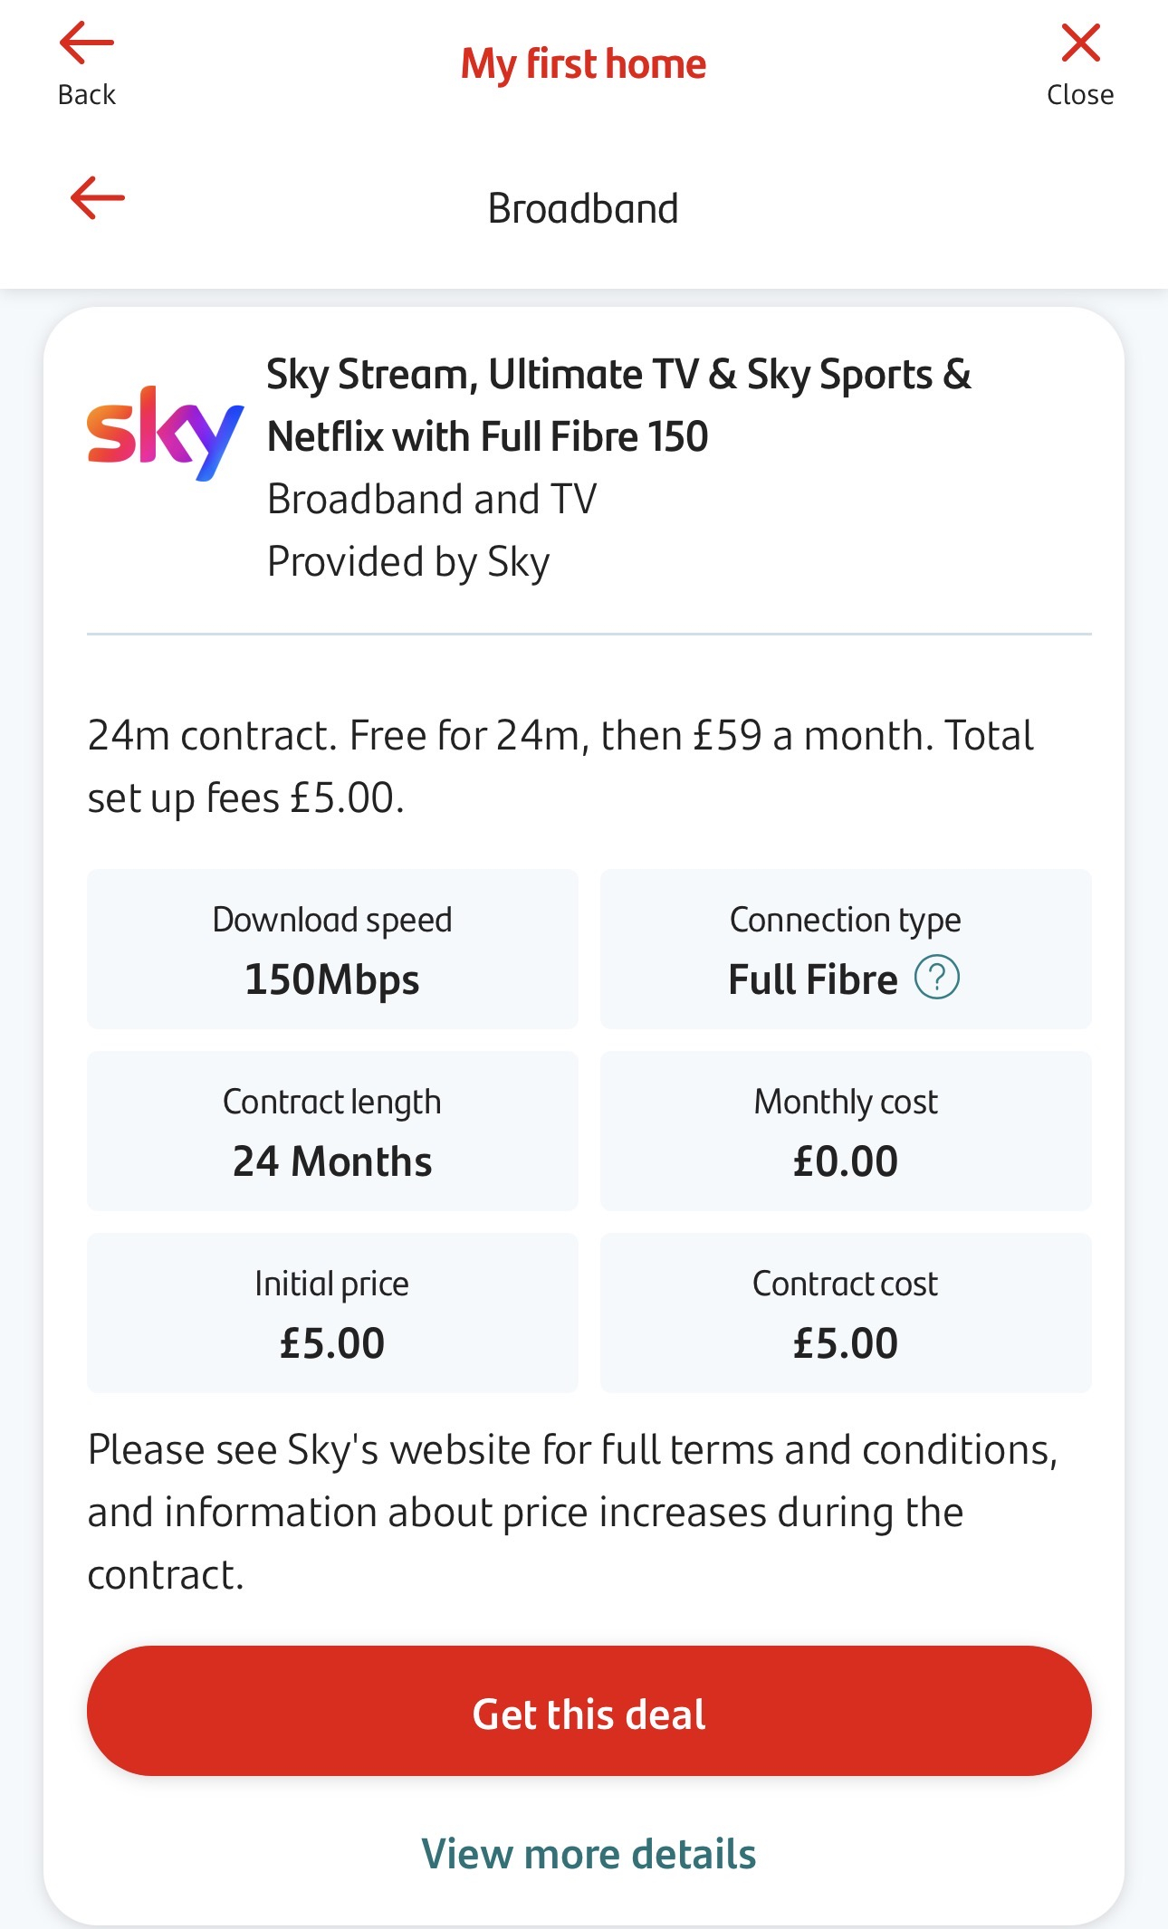The height and width of the screenshot is (1929, 1168).
Task: Open Full Fibre help question mark icon
Action: [x=937, y=978]
